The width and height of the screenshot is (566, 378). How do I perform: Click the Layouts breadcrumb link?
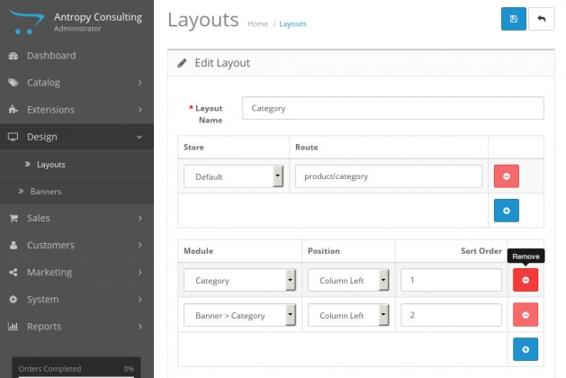292,23
